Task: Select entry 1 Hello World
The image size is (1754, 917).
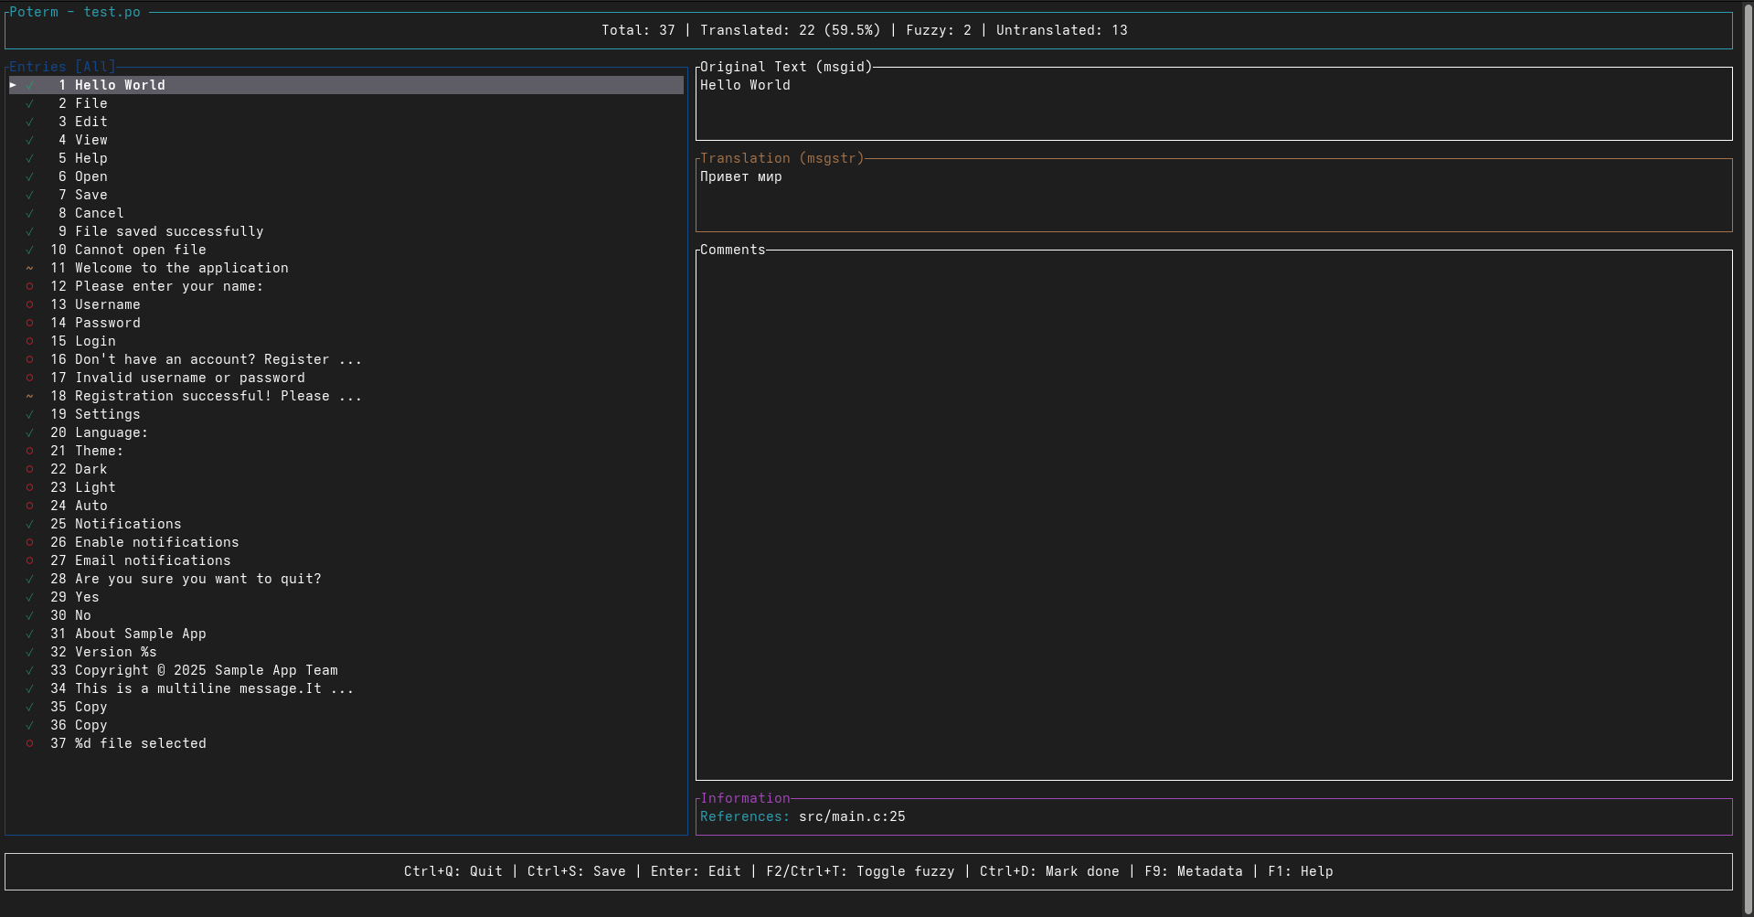Action: click(x=346, y=85)
